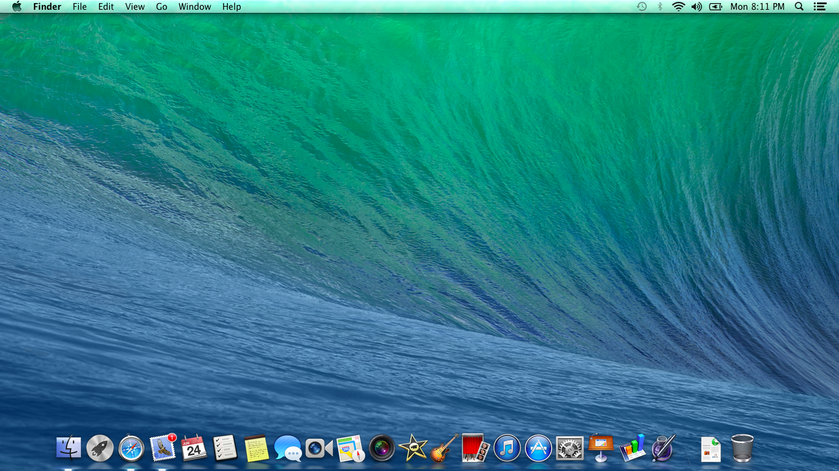This screenshot has height=471, width=839.
Task: Open Messages speech bubble icon
Action: point(288,448)
